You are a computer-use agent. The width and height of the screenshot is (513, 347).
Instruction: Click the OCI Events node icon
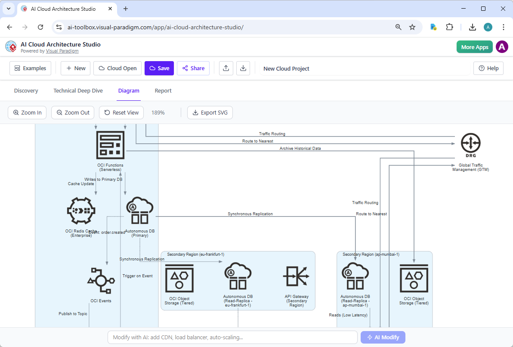101,280
